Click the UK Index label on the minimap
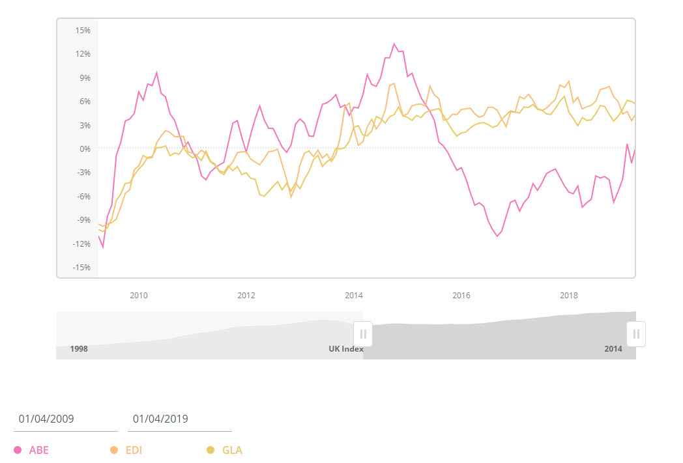The height and width of the screenshot is (463, 683). tap(345, 349)
